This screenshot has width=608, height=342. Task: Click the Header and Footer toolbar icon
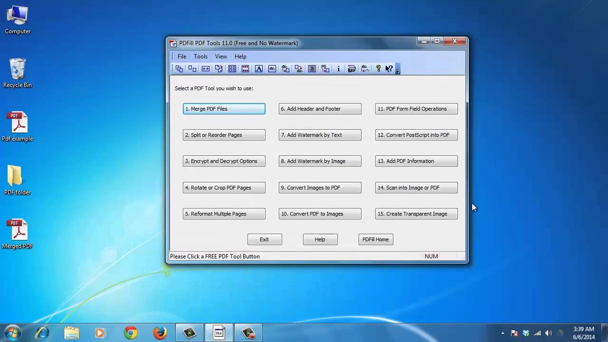point(246,69)
